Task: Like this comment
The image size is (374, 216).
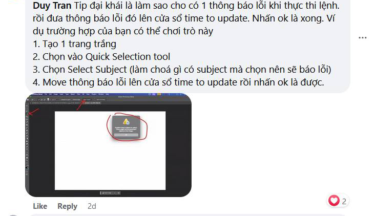Action: (x=40, y=206)
